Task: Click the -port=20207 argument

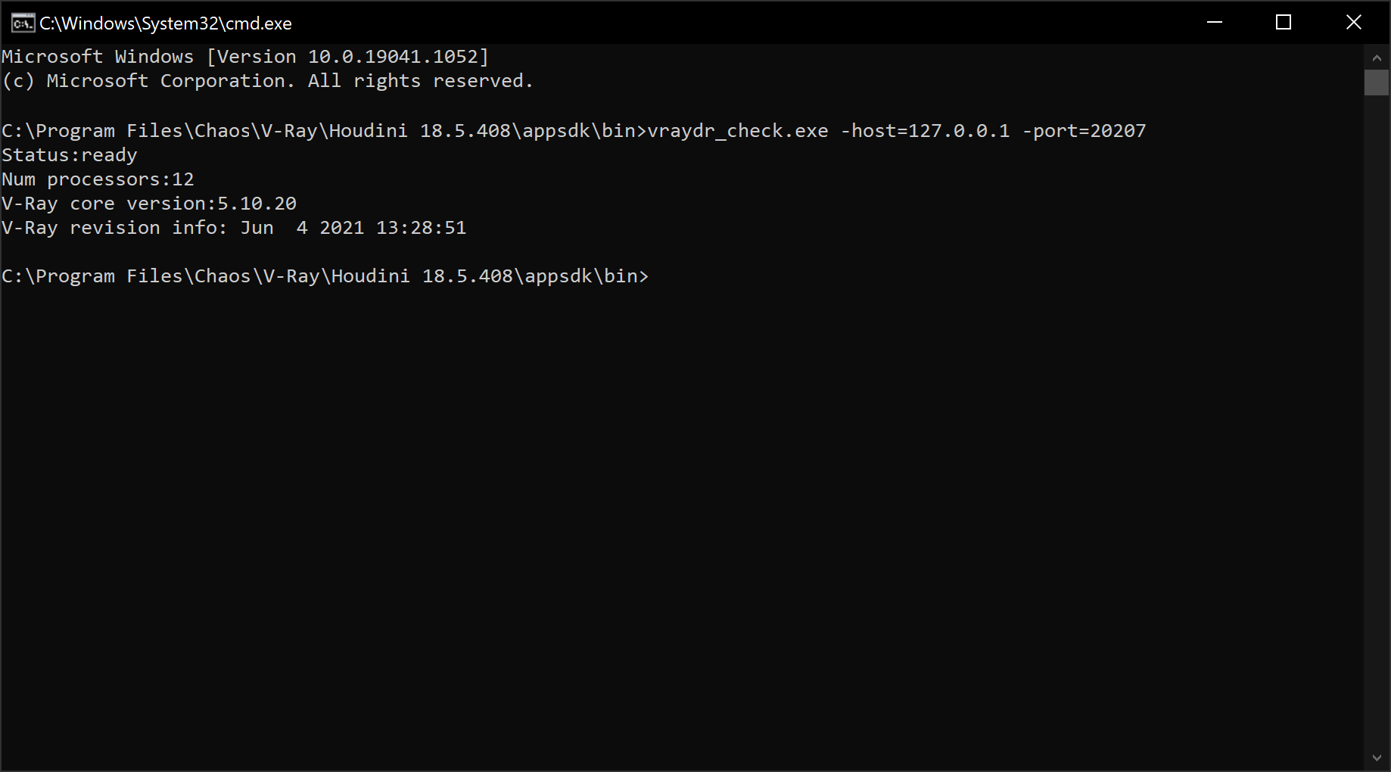Action: (1084, 131)
